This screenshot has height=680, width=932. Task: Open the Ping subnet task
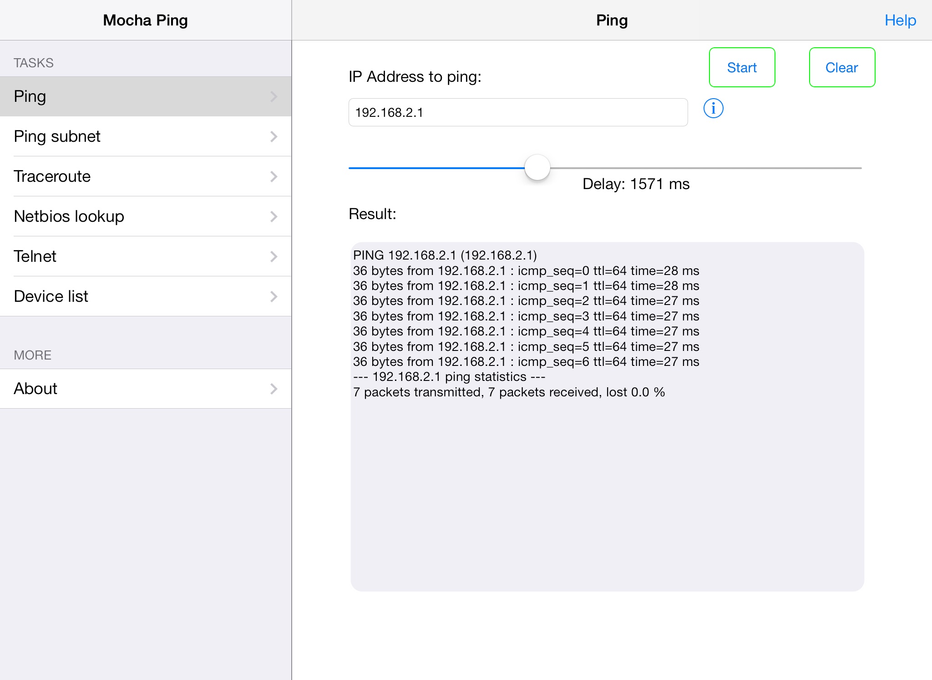146,136
